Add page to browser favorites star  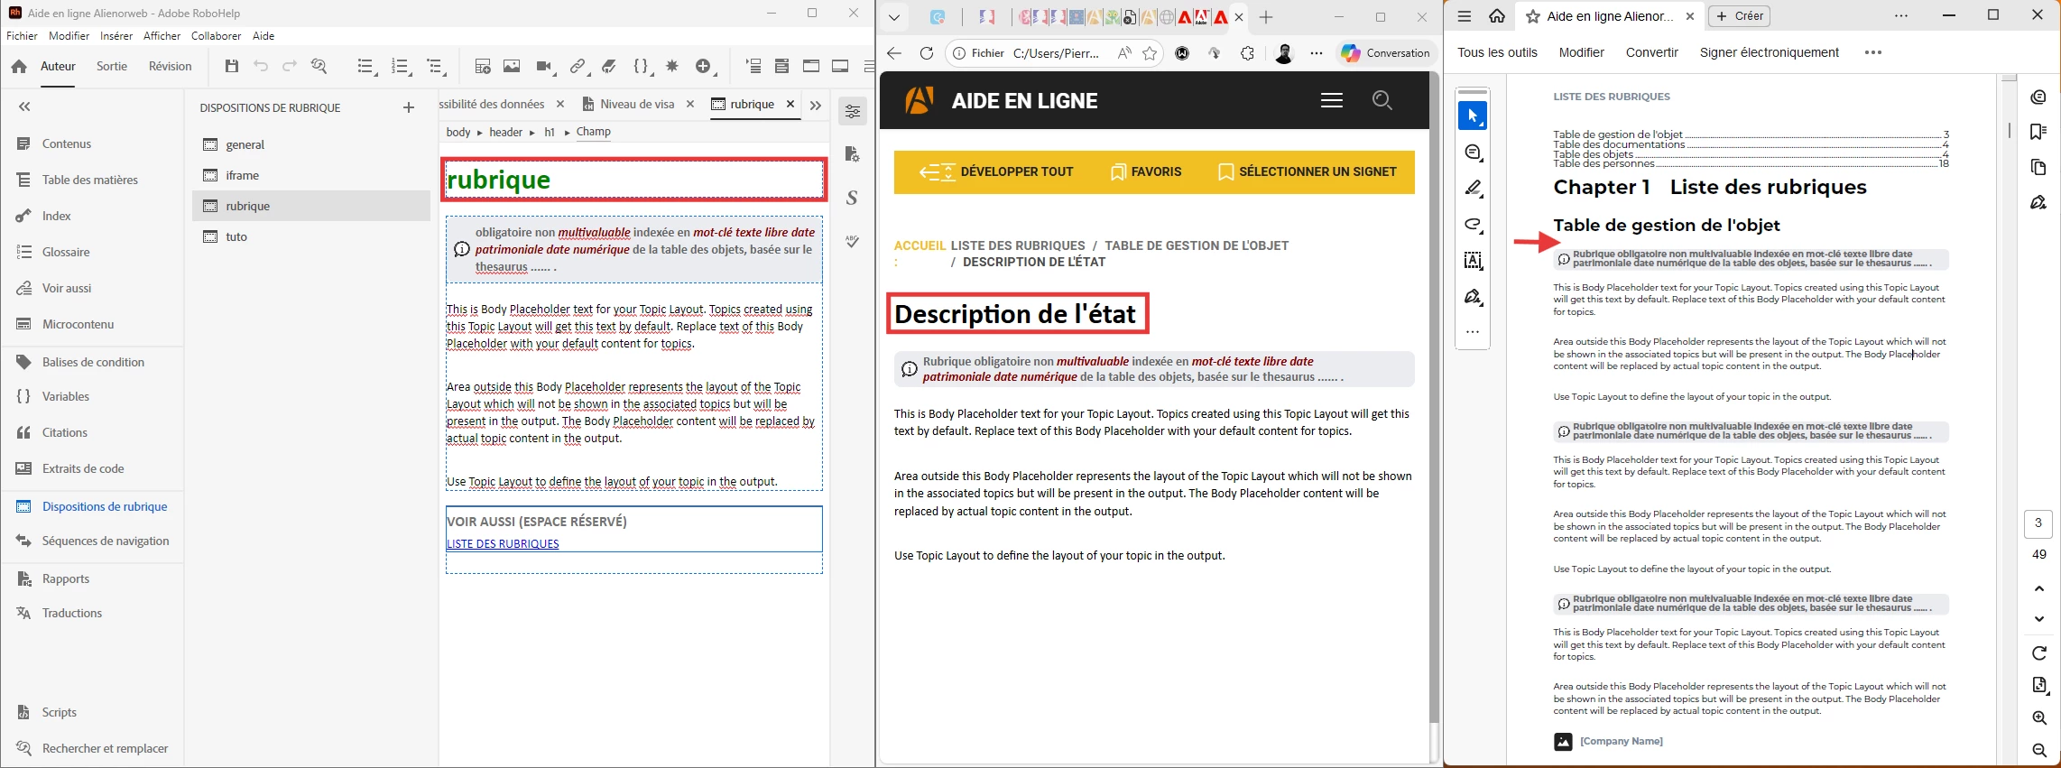(x=1150, y=53)
